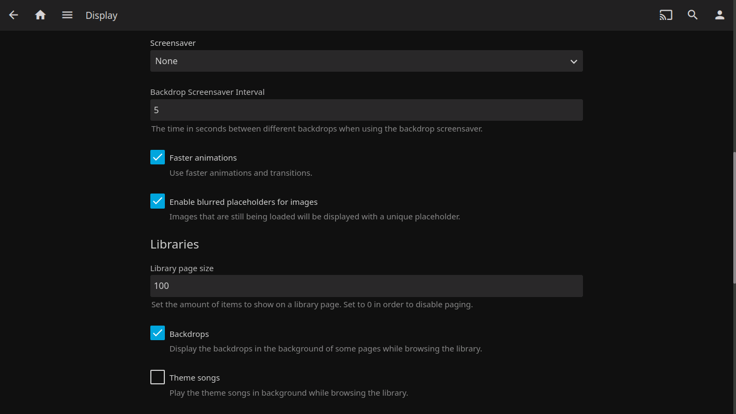The image size is (736, 414).
Task: Click the Cast to device icon
Action: coord(666,15)
